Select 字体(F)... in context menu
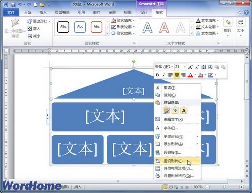The width and height of the screenshot is (252, 193). tap(177, 128)
